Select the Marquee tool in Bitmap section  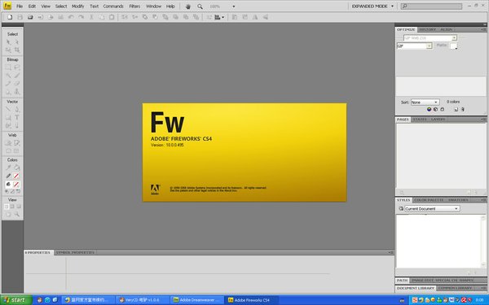coord(8,68)
